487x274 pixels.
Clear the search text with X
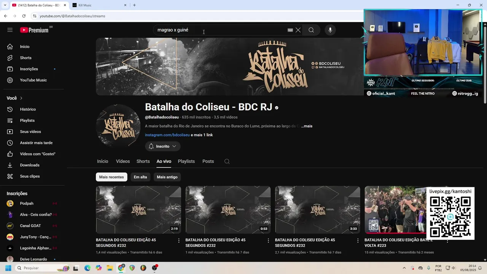tap(298, 30)
